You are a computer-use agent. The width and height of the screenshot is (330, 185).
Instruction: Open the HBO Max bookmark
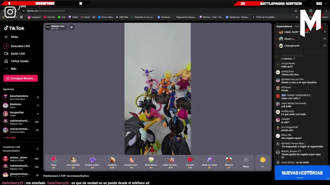click(122, 17)
